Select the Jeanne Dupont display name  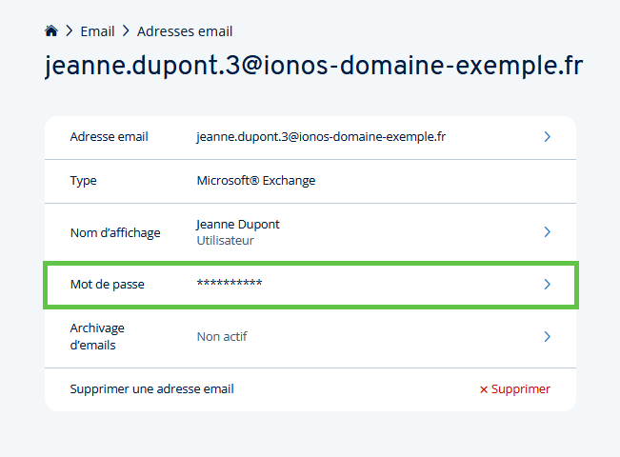coord(238,225)
